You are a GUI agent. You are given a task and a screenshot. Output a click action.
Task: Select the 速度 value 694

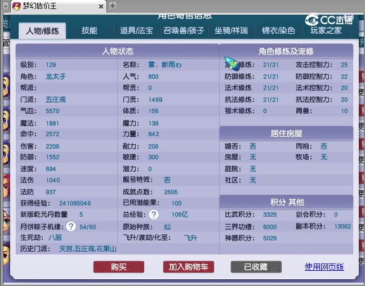[51, 169]
